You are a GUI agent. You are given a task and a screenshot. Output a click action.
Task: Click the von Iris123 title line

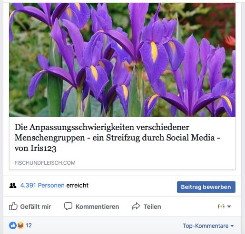(x=35, y=148)
